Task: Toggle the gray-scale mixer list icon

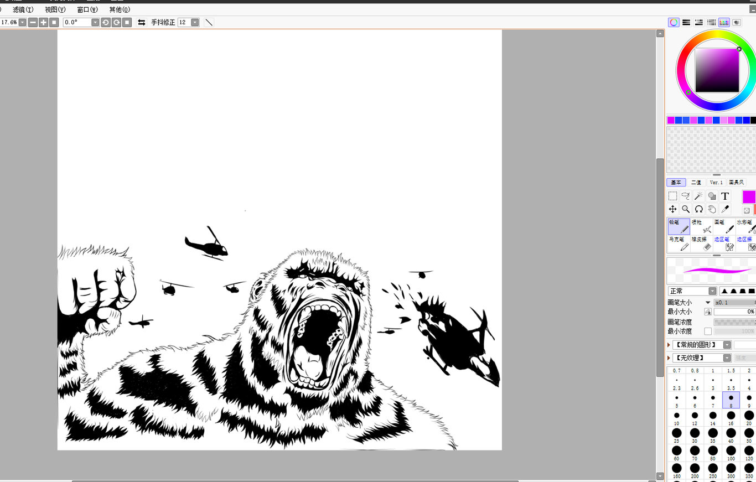Action: 712,22
